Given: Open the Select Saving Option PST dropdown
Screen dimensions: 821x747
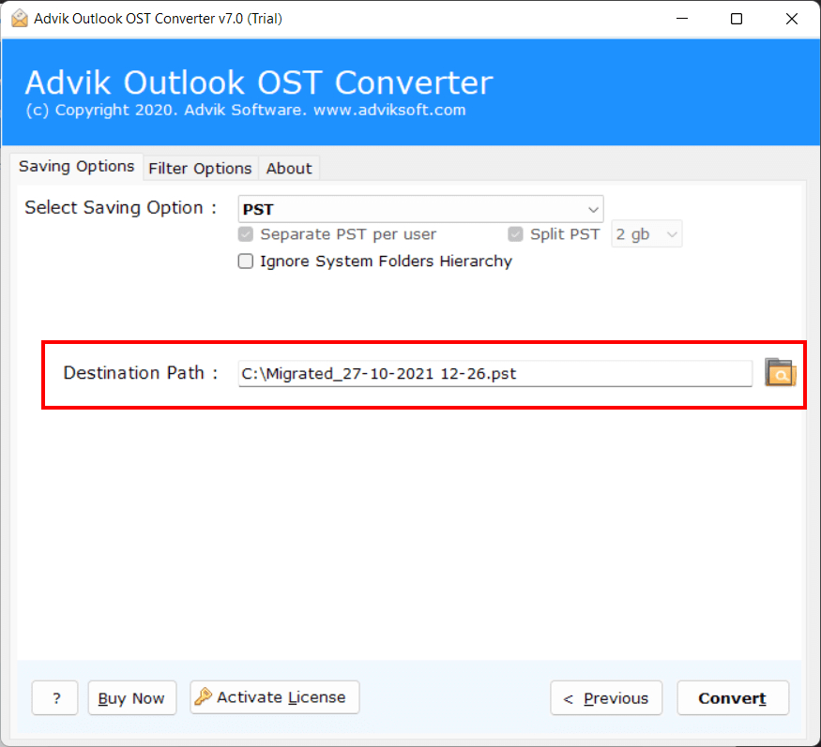Looking at the screenshot, I should click(x=420, y=209).
